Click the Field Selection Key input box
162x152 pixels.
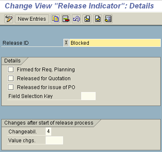click(x=88, y=96)
